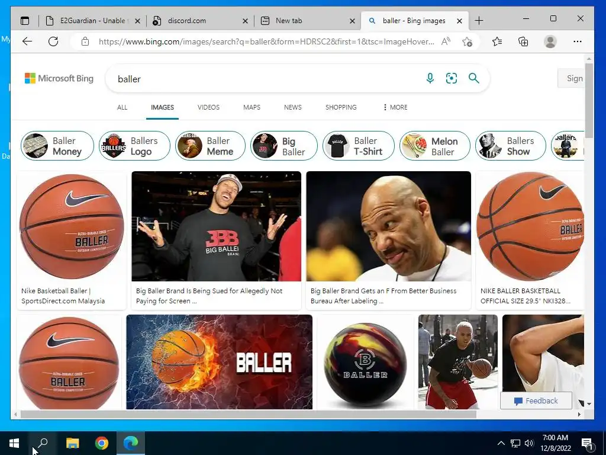Switch to discord.com tab

[x=200, y=21]
